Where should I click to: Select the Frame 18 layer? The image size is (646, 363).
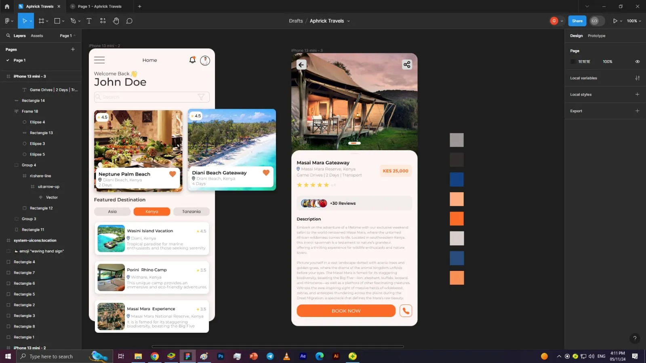coord(30,111)
